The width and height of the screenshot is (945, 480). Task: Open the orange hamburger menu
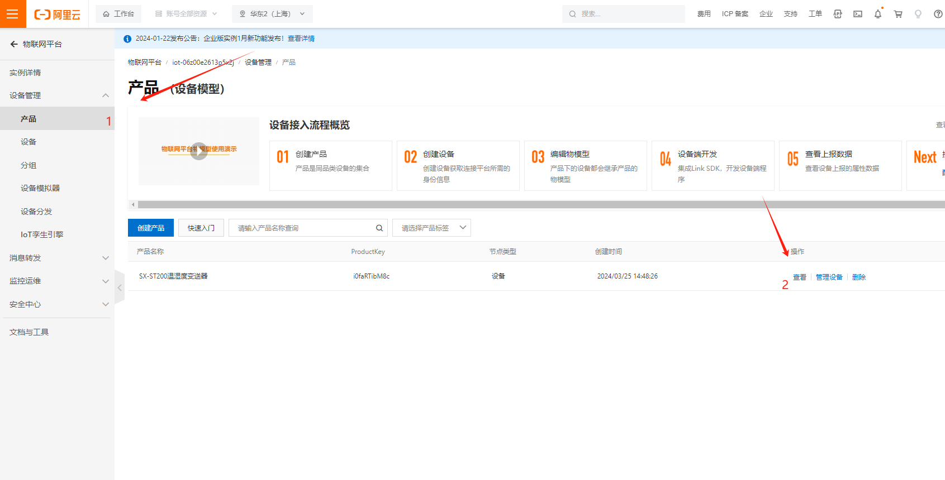(12, 14)
